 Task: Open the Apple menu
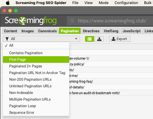click(x=8, y=3)
